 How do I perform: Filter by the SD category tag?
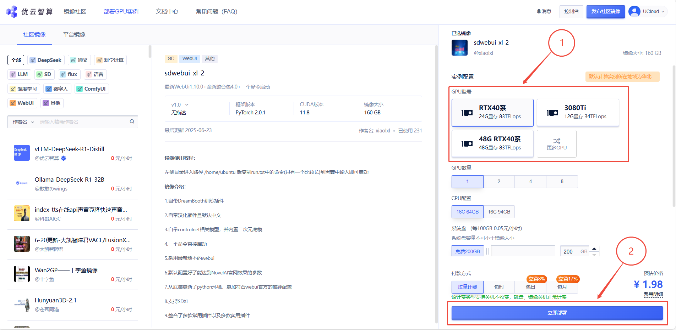[x=44, y=74]
